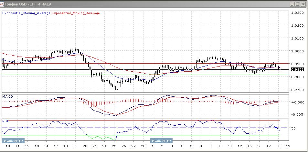The image size is (308, 152).
Task: Select the RSI indicator panel label
Action: click(5, 121)
